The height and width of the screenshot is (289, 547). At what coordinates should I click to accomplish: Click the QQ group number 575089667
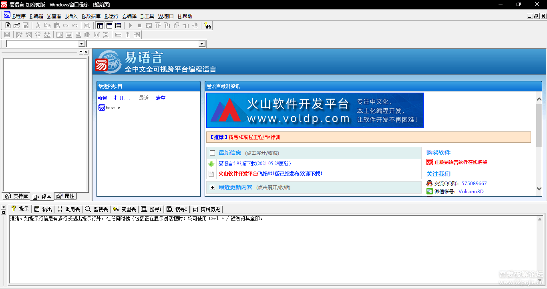474,183
